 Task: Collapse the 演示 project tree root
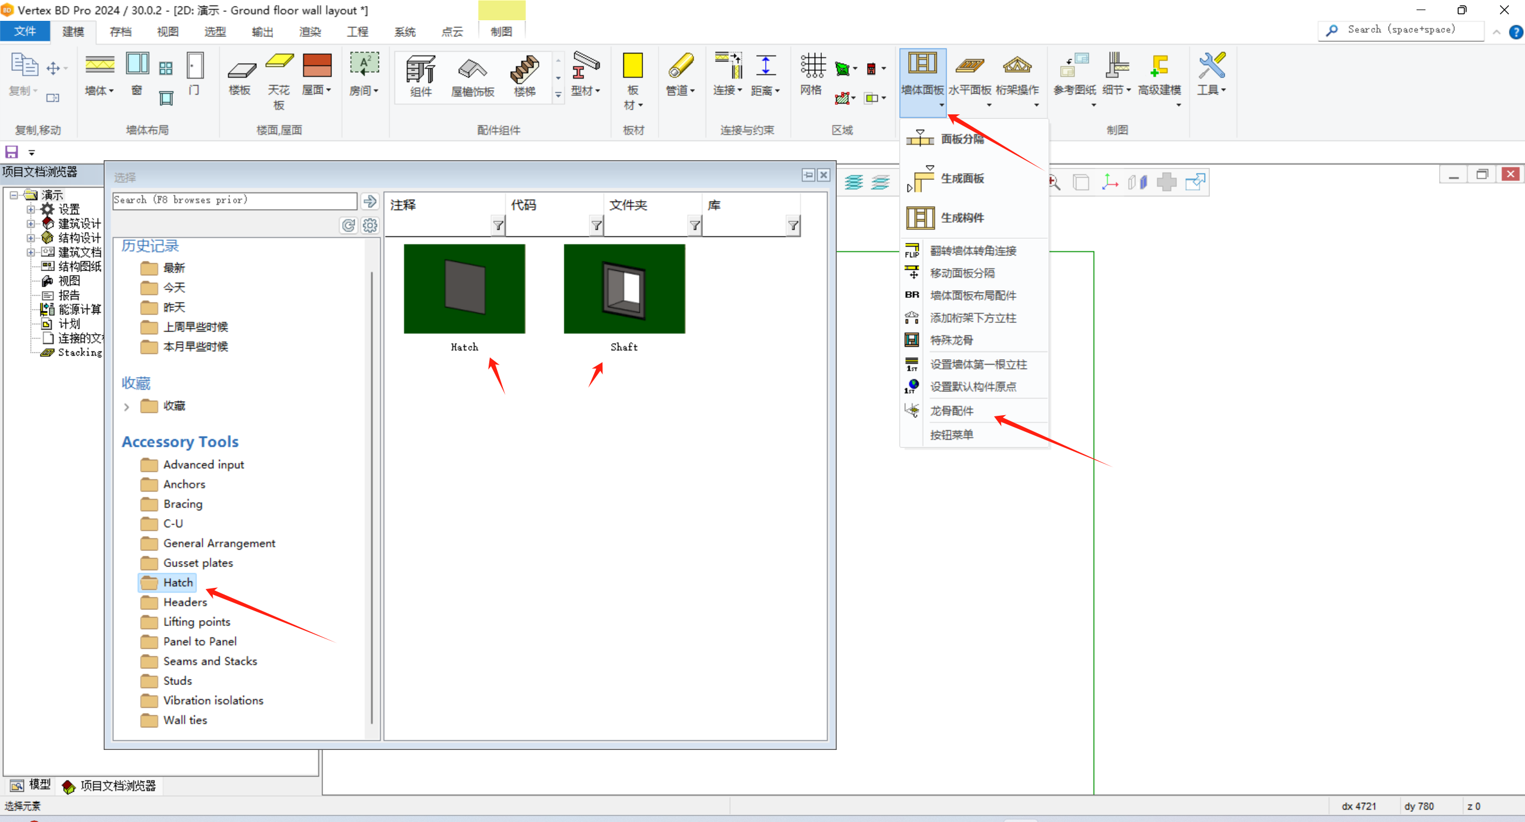pos(14,195)
